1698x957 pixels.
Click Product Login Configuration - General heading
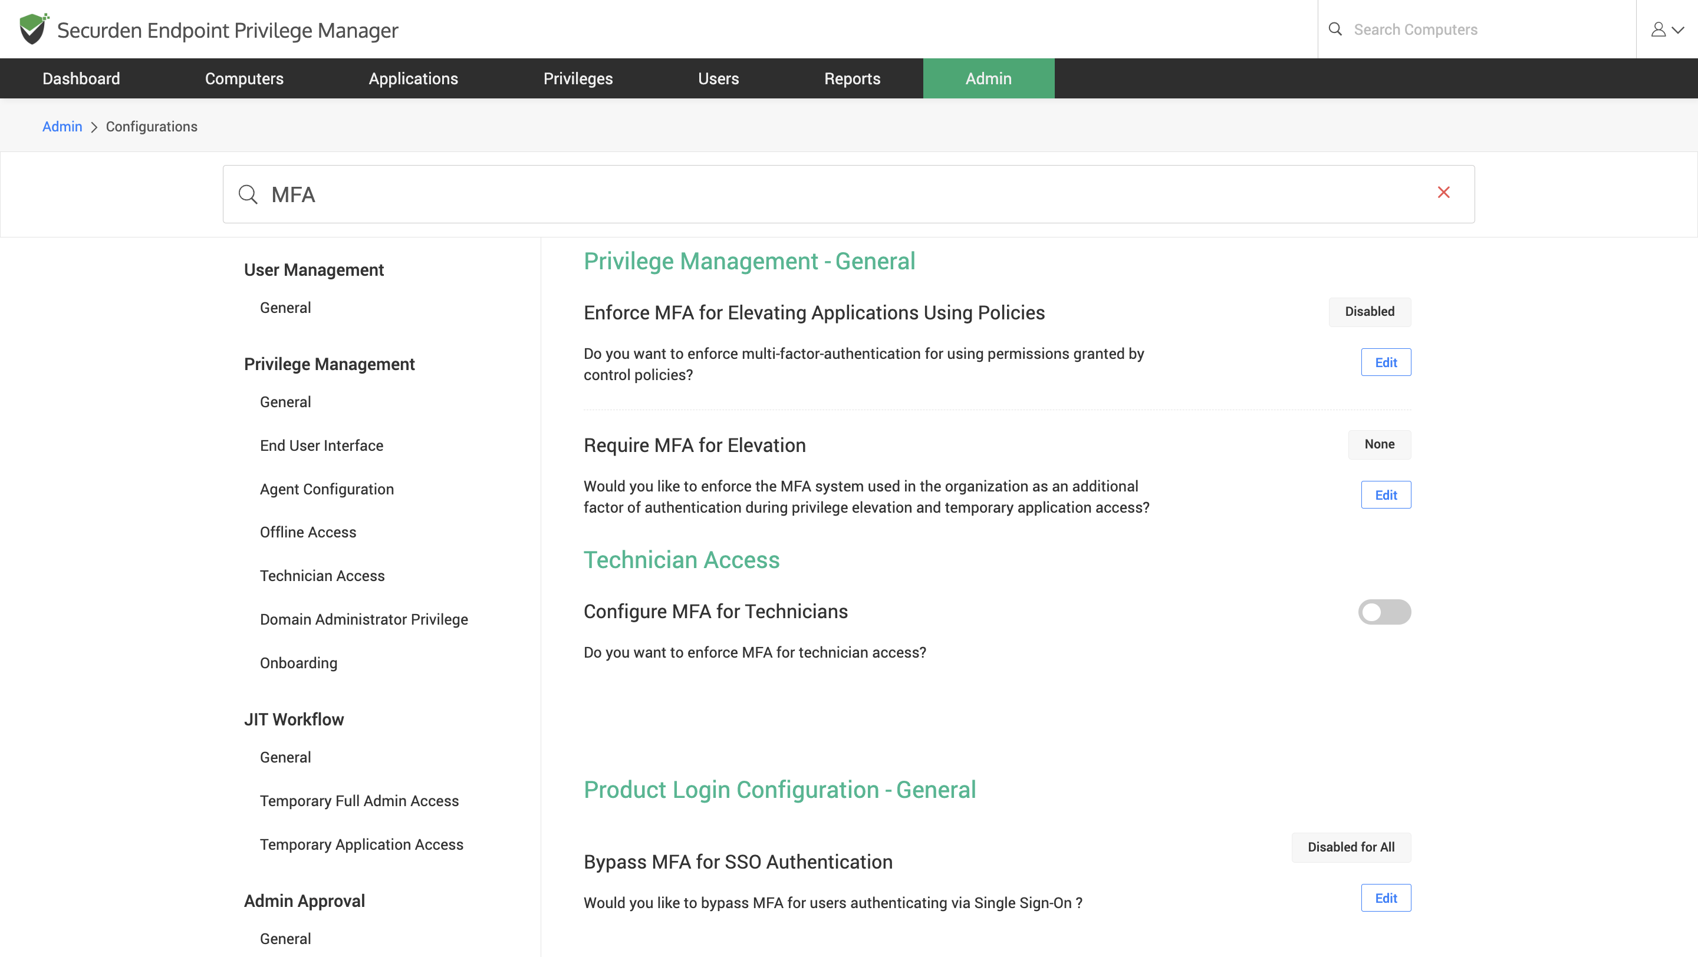click(x=780, y=790)
